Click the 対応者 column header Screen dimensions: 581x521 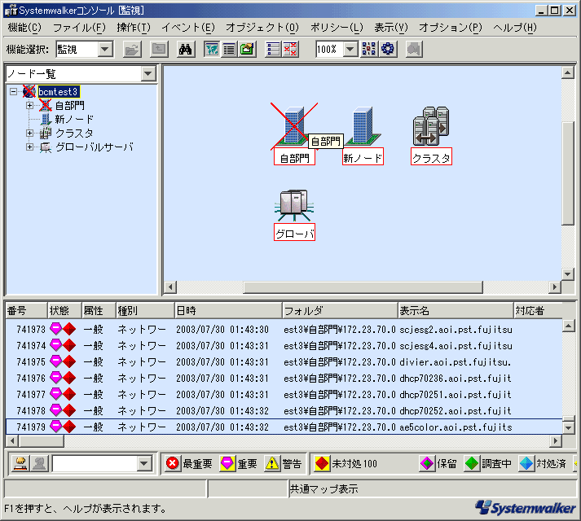click(539, 311)
